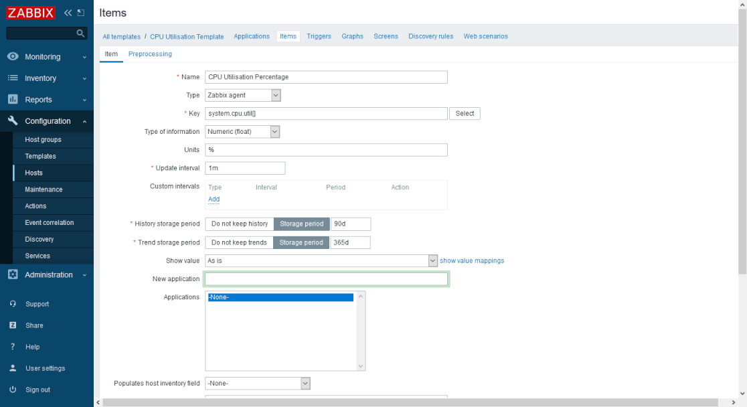
Task: Click the search magnifier icon
Action: [x=80, y=33]
